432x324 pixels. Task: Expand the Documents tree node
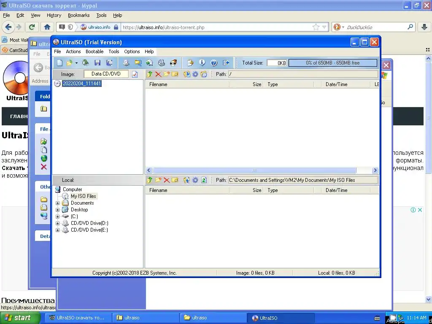tap(57, 203)
